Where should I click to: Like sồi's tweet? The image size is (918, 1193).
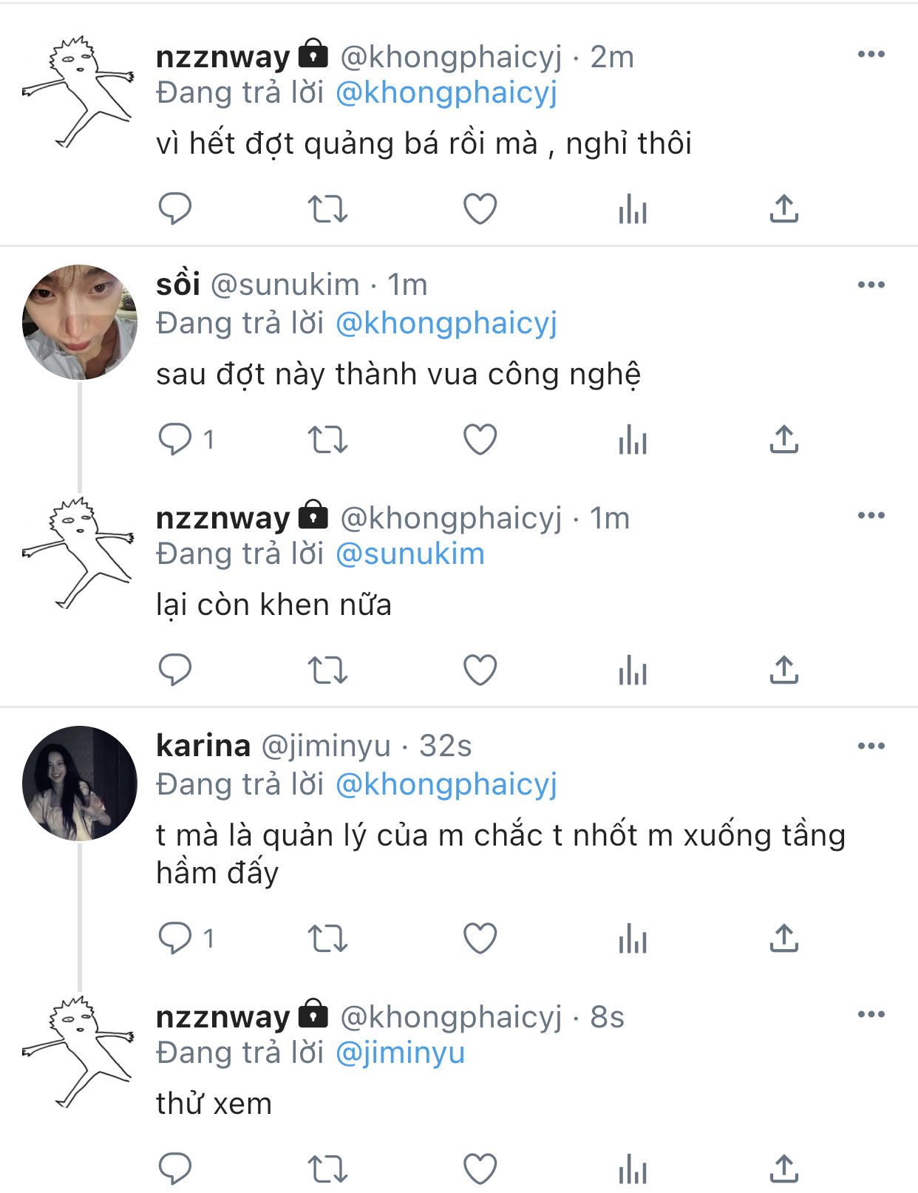coord(480,440)
